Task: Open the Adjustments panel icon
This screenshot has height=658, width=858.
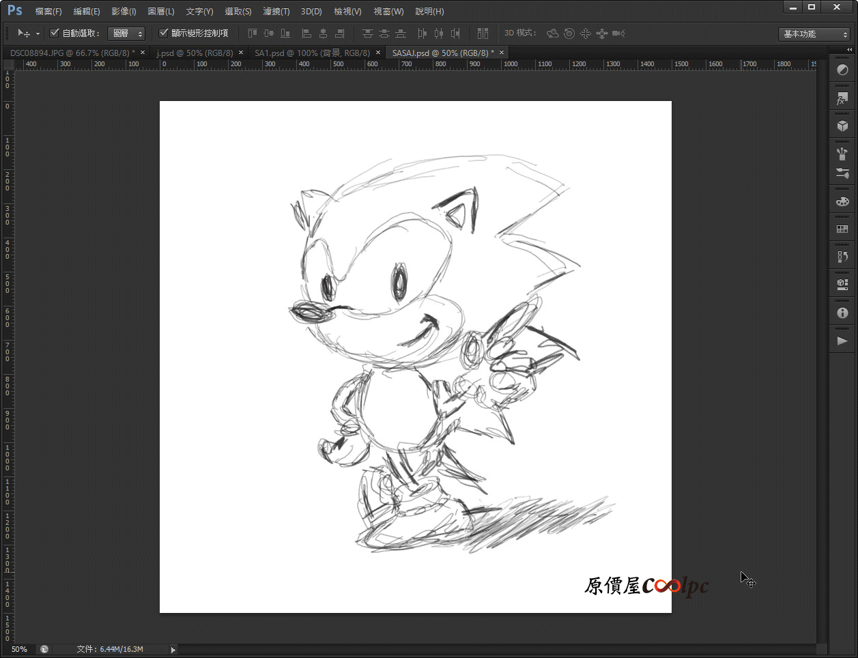Action: point(842,70)
